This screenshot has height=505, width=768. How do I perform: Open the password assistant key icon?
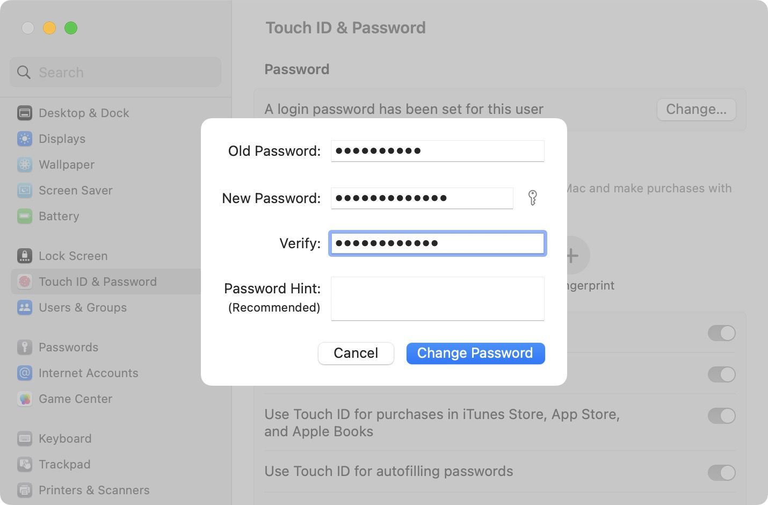click(x=533, y=198)
